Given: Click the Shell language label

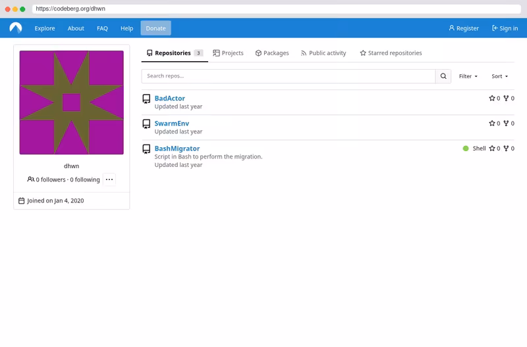Looking at the screenshot, I should [x=480, y=149].
